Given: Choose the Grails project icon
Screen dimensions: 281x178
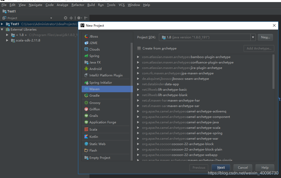Looking at the screenshot, I should [86, 116].
